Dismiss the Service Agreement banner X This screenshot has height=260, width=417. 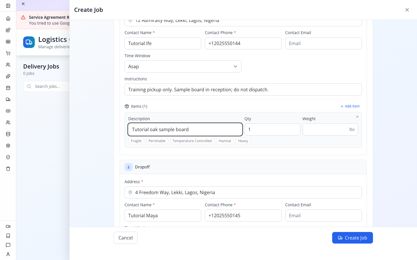pyautogui.click(x=23, y=4)
